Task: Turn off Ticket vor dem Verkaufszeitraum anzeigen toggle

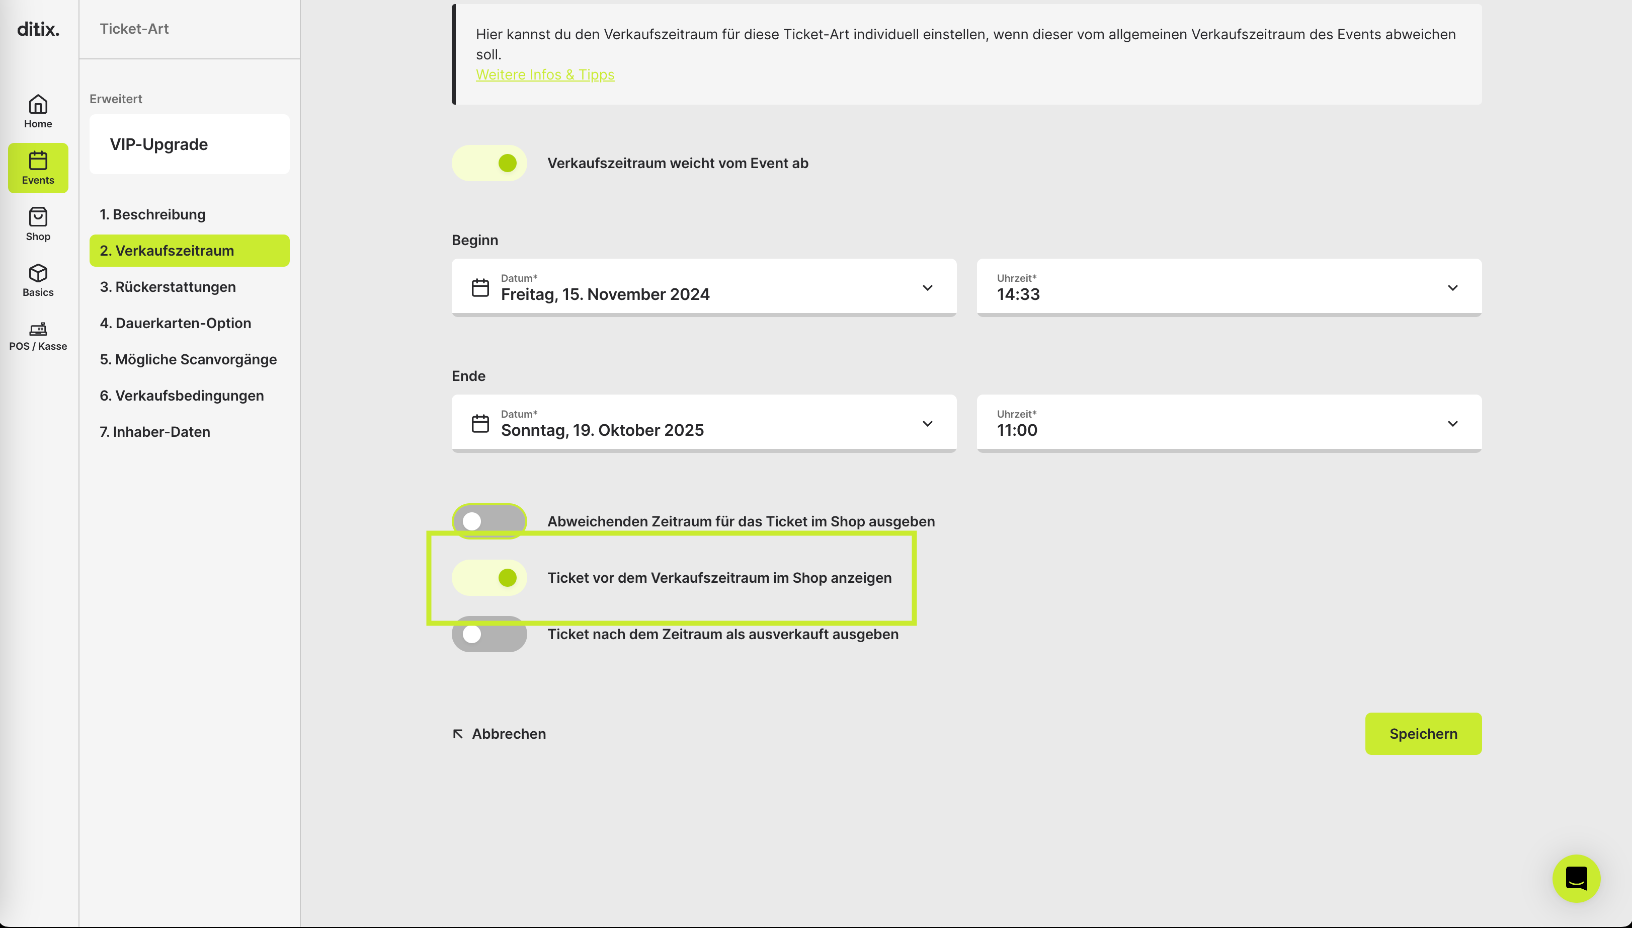Action: (x=489, y=577)
